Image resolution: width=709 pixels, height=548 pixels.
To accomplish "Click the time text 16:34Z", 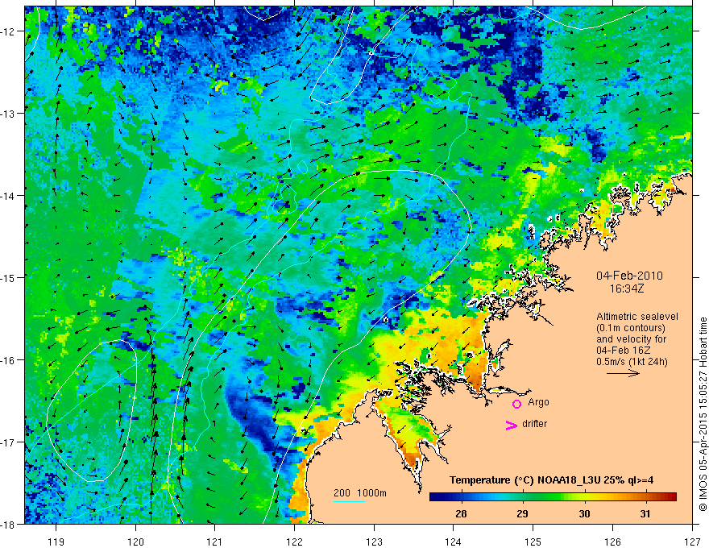I will pos(626,289).
